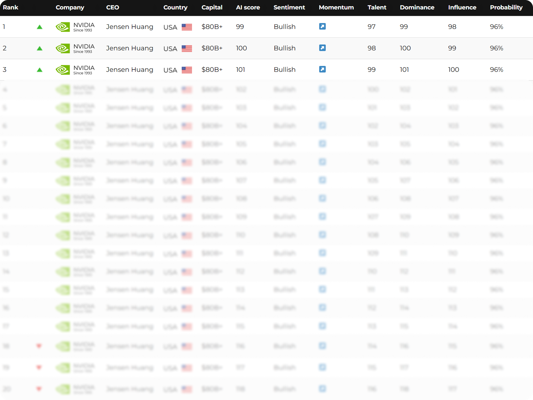Image resolution: width=533 pixels, height=400 pixels.
Task: Click momentum arrow icon in rank 1 row
Action: (322, 27)
